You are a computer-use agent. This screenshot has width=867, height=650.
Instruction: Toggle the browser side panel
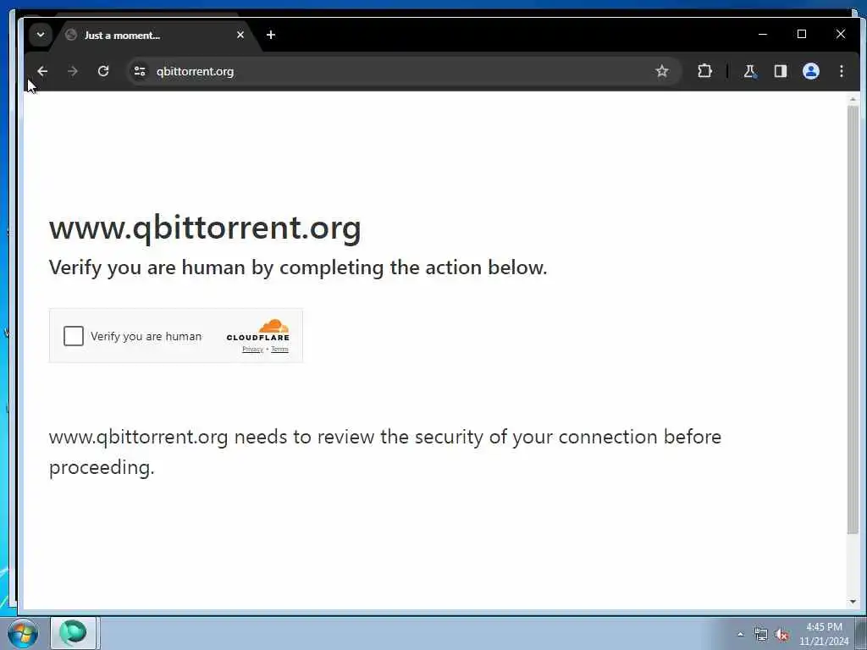click(x=780, y=71)
